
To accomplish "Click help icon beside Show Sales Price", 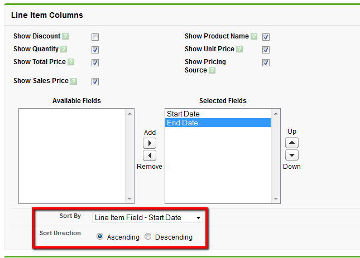I will pos(74,81).
